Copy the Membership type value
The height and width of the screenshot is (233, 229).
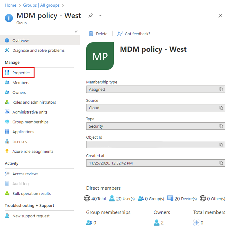tap(221, 89)
